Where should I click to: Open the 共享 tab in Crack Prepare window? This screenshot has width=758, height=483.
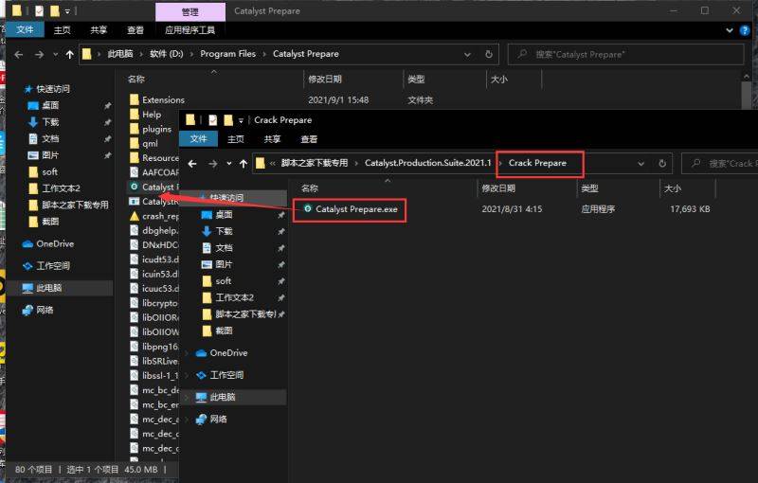pos(272,139)
